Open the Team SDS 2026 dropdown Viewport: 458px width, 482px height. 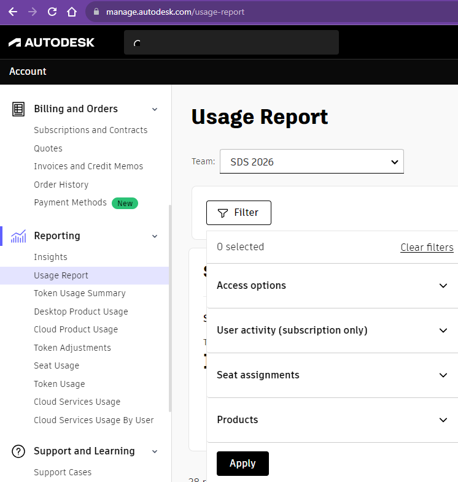coord(311,161)
